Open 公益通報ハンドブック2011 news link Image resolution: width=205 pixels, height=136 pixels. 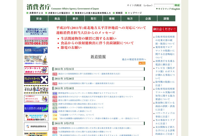[76, 115]
